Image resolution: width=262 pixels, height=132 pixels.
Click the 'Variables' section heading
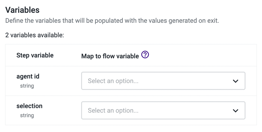pos(22,10)
